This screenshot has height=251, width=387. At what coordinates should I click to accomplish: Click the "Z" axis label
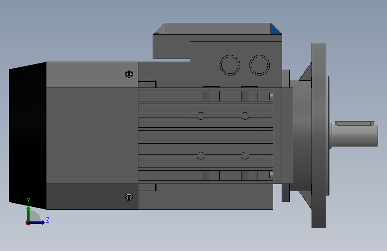pyautogui.click(x=48, y=220)
